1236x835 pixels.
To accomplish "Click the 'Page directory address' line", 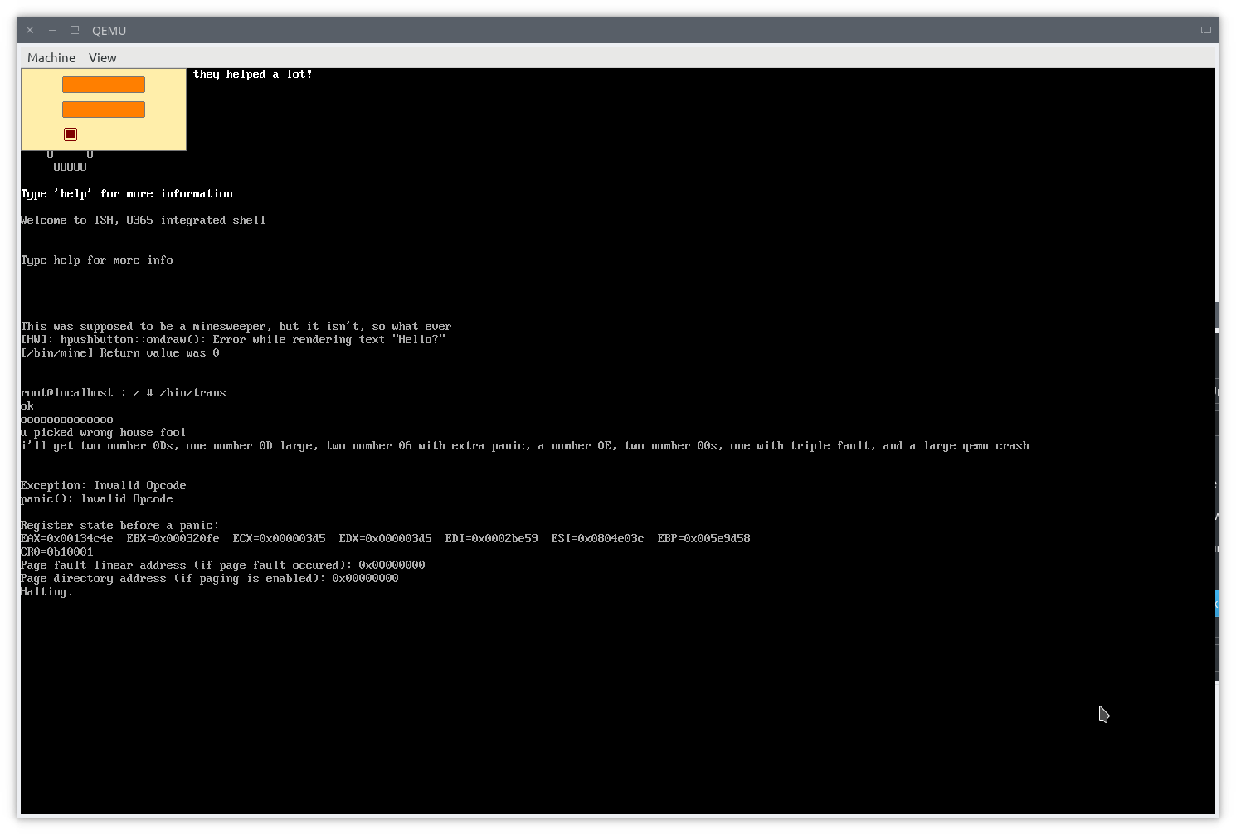I will pyautogui.click(x=210, y=578).
